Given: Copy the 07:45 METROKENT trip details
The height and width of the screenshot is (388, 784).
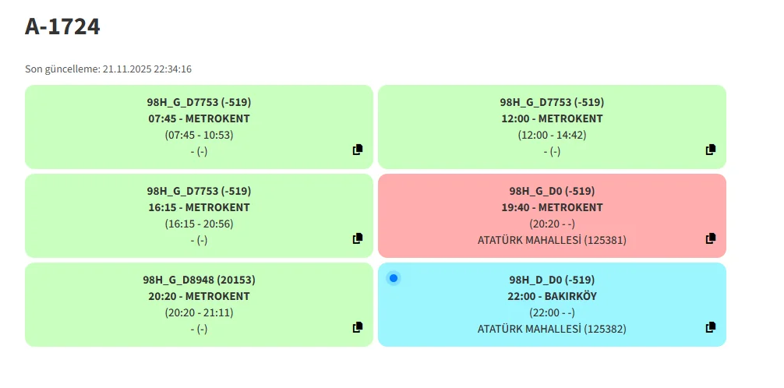Looking at the screenshot, I should click(x=358, y=150).
